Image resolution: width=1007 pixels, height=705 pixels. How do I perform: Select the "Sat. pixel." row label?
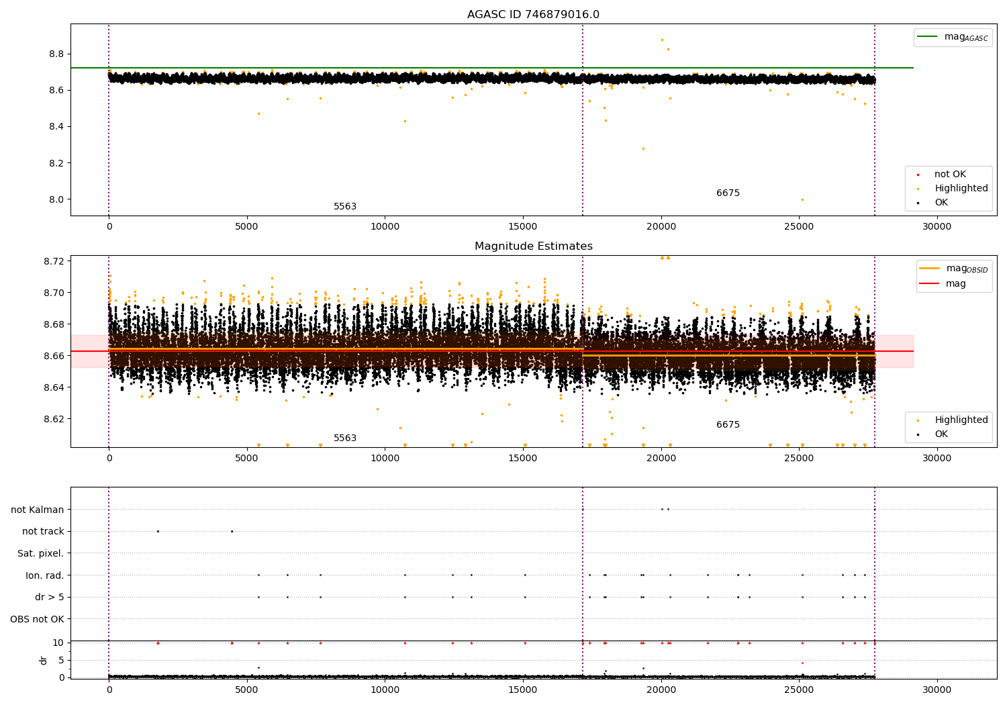pos(41,554)
